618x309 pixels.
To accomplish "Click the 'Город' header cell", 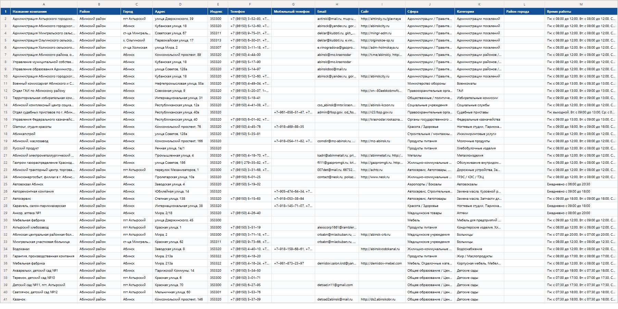I will click(x=137, y=12).
